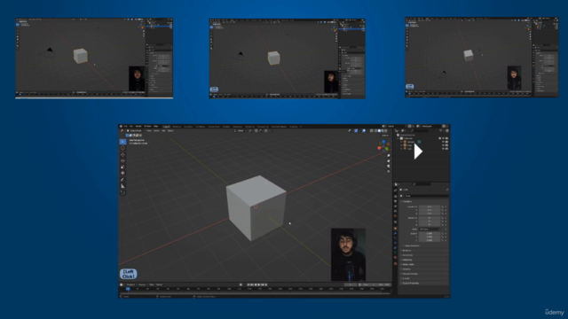
Task: Toggle viewport overlays
Action: pyautogui.click(x=364, y=130)
